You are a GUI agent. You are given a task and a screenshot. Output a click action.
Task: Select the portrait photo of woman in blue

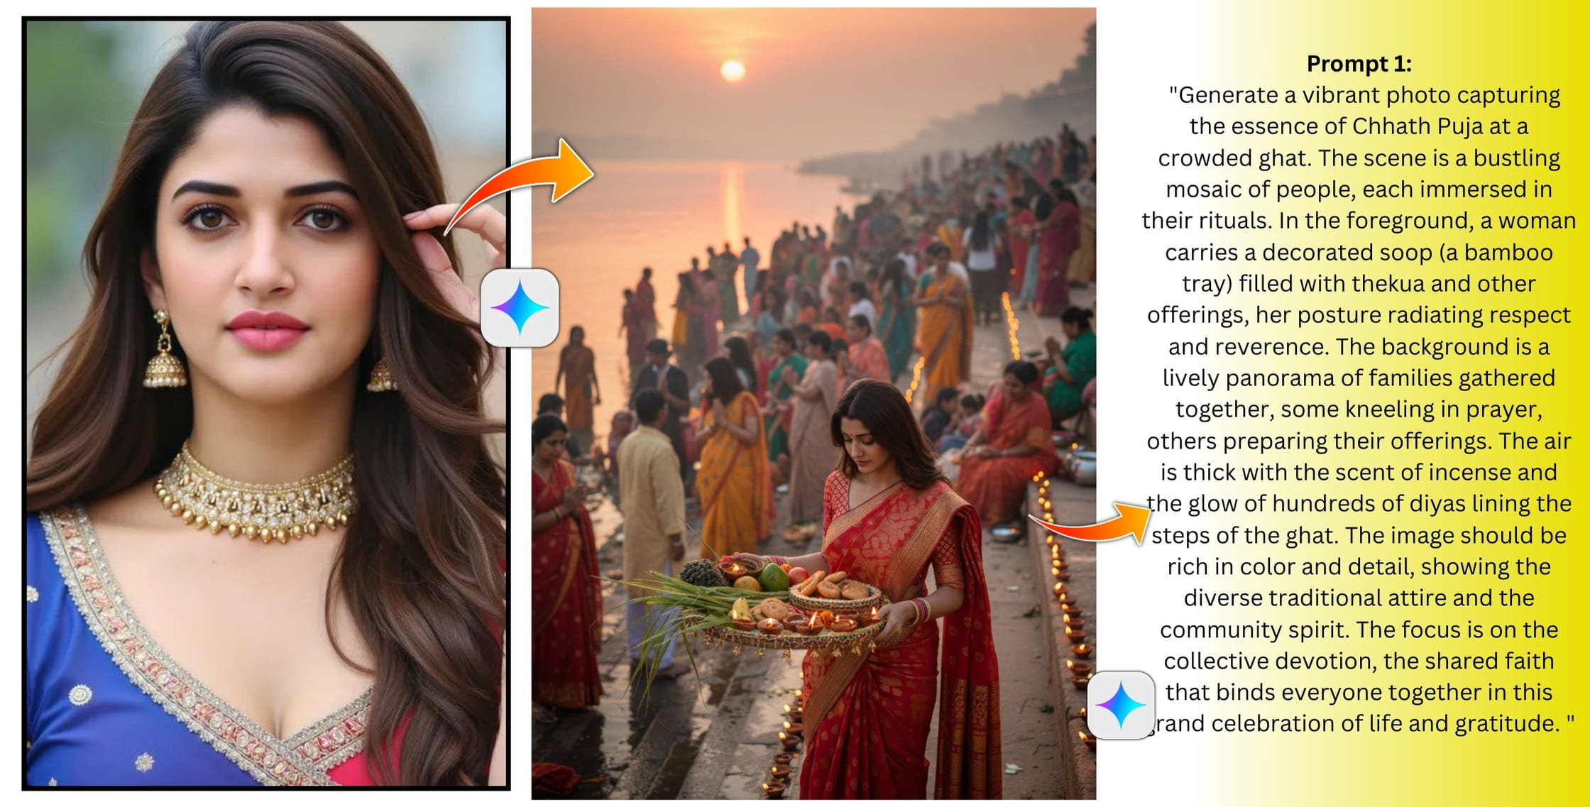266,403
